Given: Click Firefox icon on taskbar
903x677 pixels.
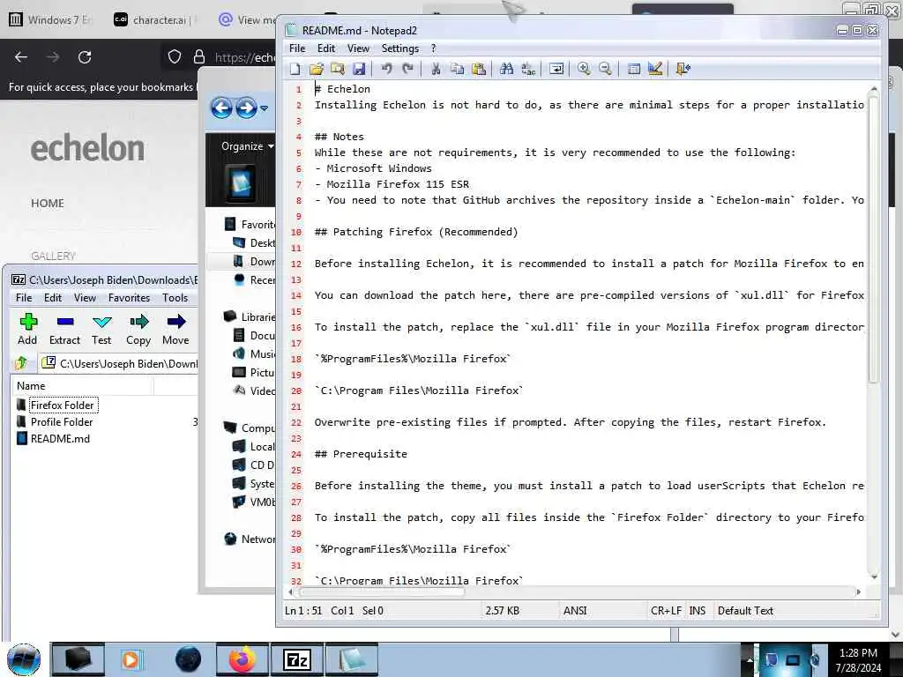Looking at the screenshot, I should [x=243, y=659].
